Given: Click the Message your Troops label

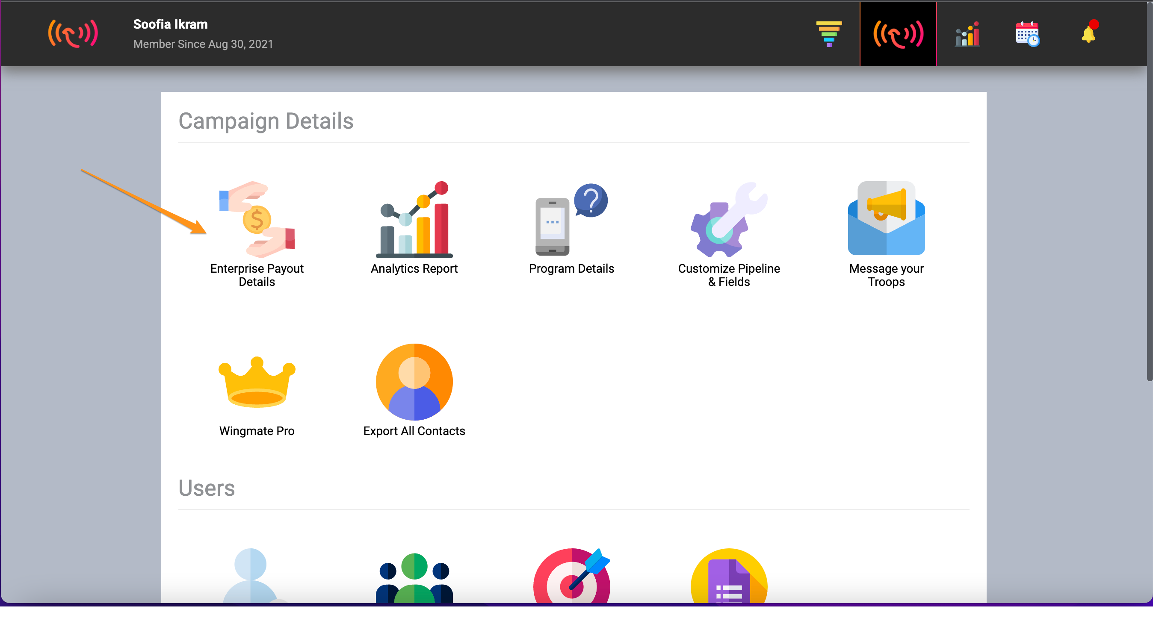Looking at the screenshot, I should pos(886,275).
